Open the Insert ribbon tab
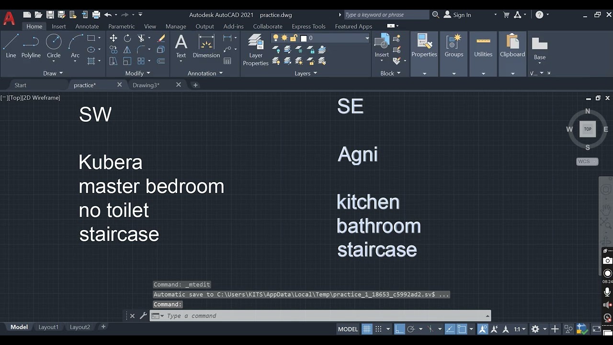 59,26
